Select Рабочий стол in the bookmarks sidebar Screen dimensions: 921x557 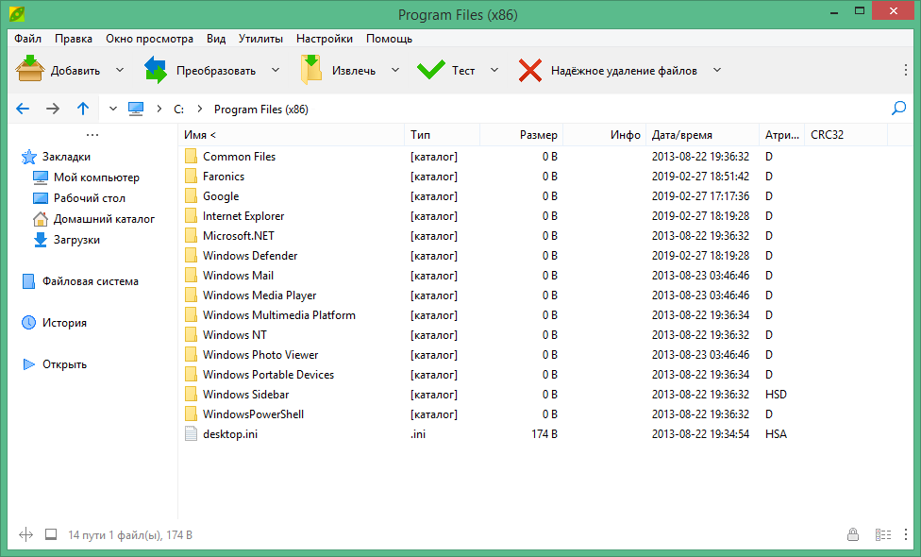point(89,198)
